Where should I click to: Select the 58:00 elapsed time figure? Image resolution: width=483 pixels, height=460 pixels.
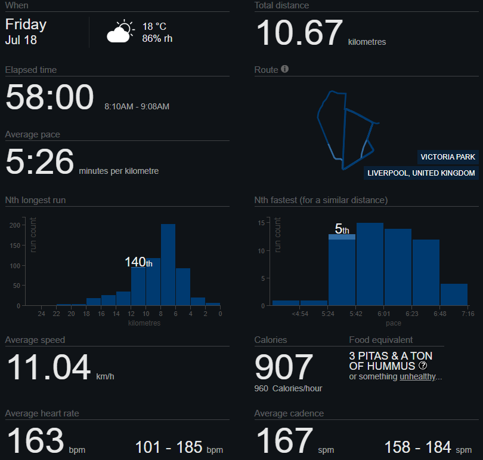pos(49,97)
